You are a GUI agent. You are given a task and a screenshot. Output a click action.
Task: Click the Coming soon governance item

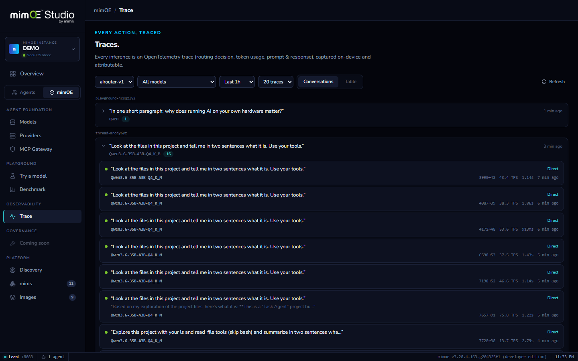click(x=42, y=243)
